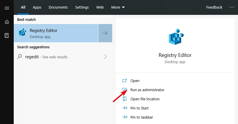Expand Registry Editor result with arrow button

(x=105, y=33)
